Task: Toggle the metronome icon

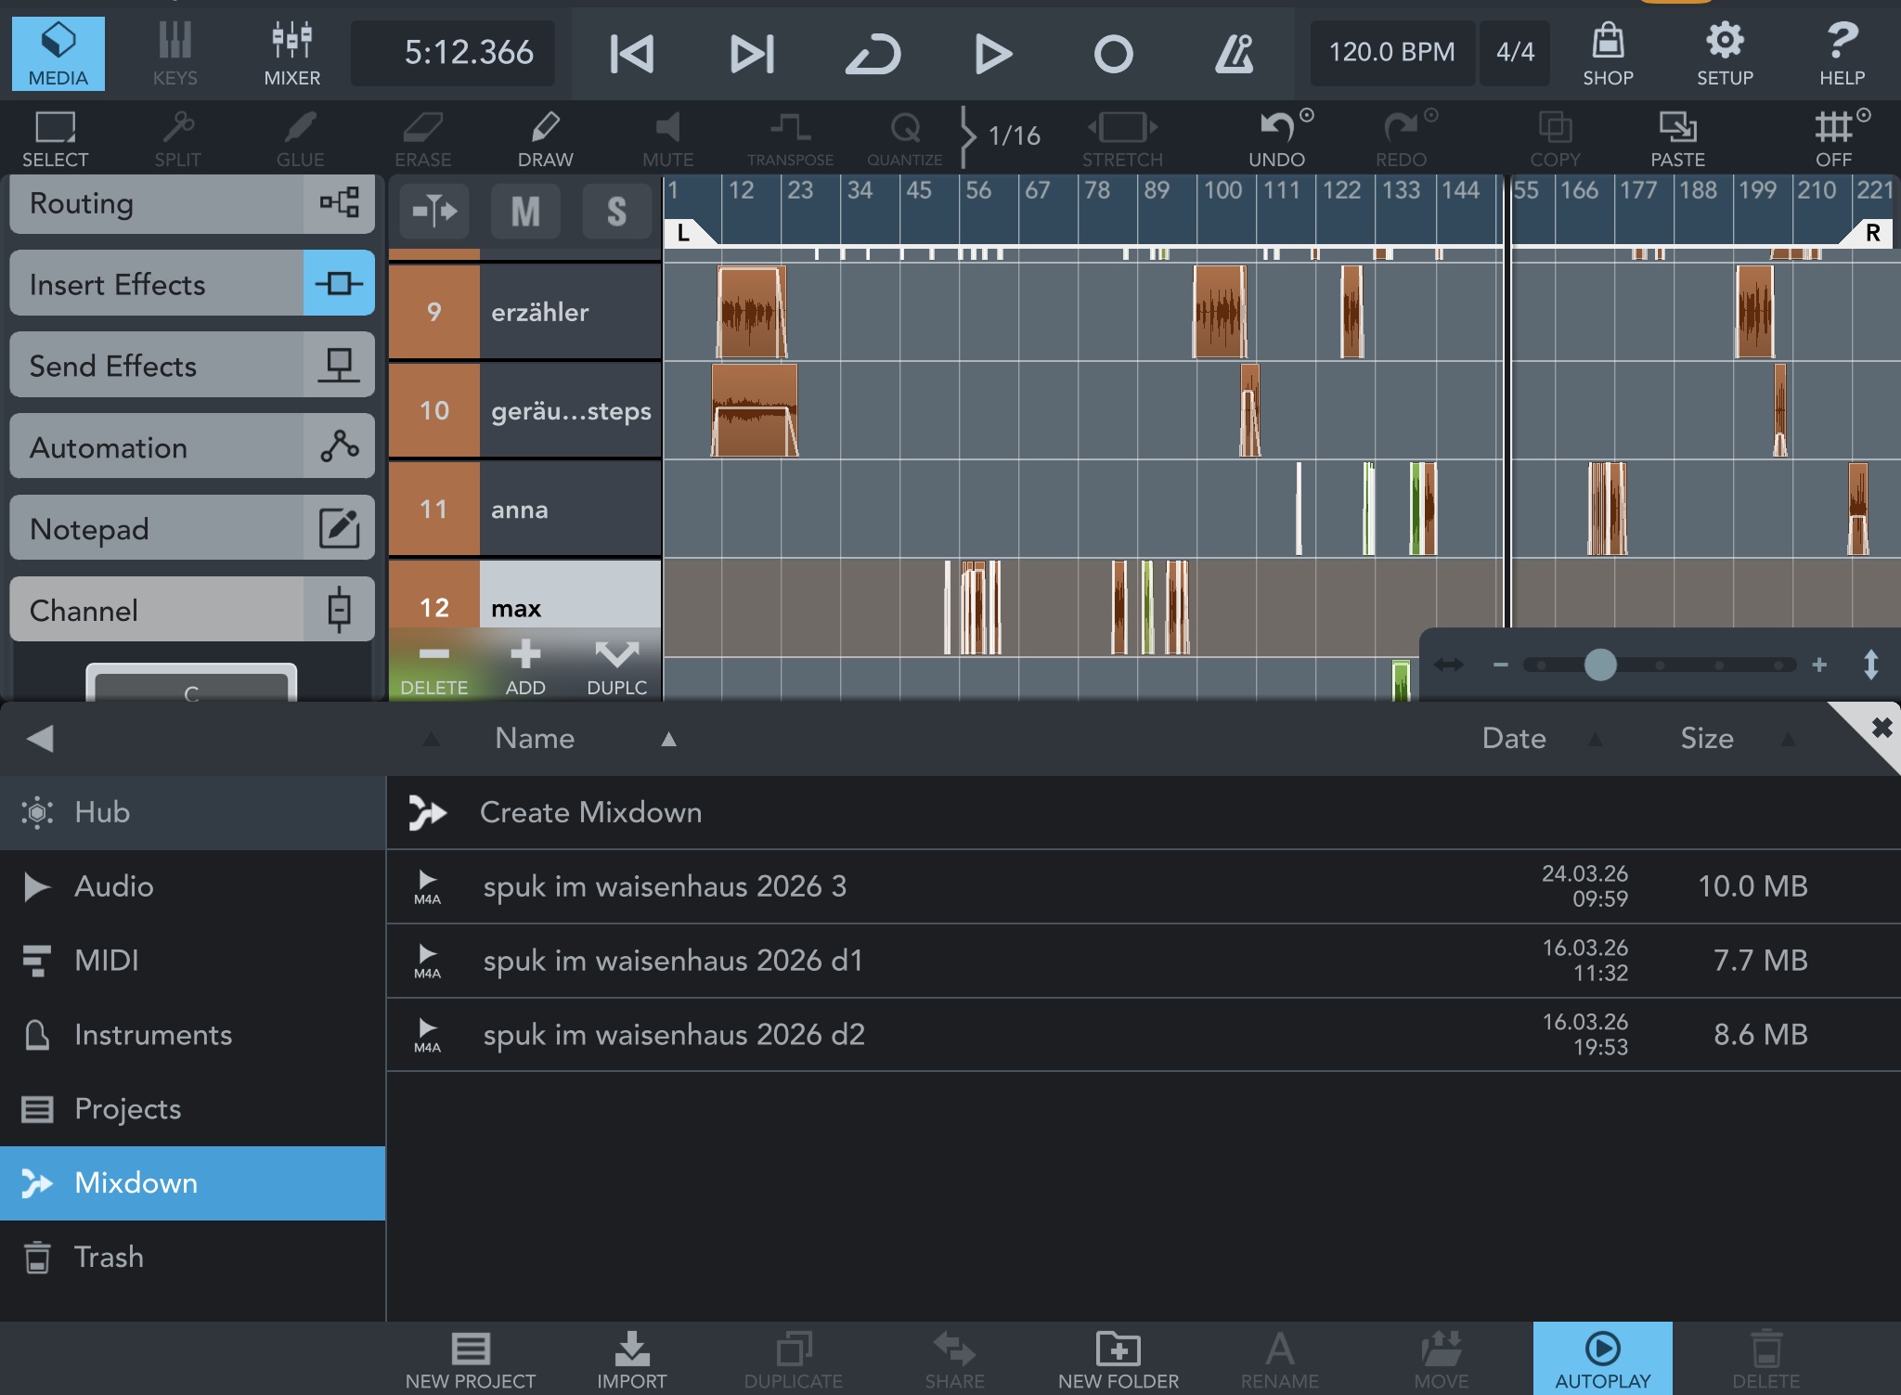Action: point(1234,54)
